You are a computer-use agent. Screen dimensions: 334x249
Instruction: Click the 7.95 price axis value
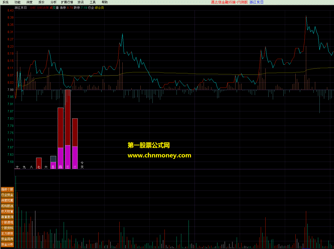pos(11,97)
